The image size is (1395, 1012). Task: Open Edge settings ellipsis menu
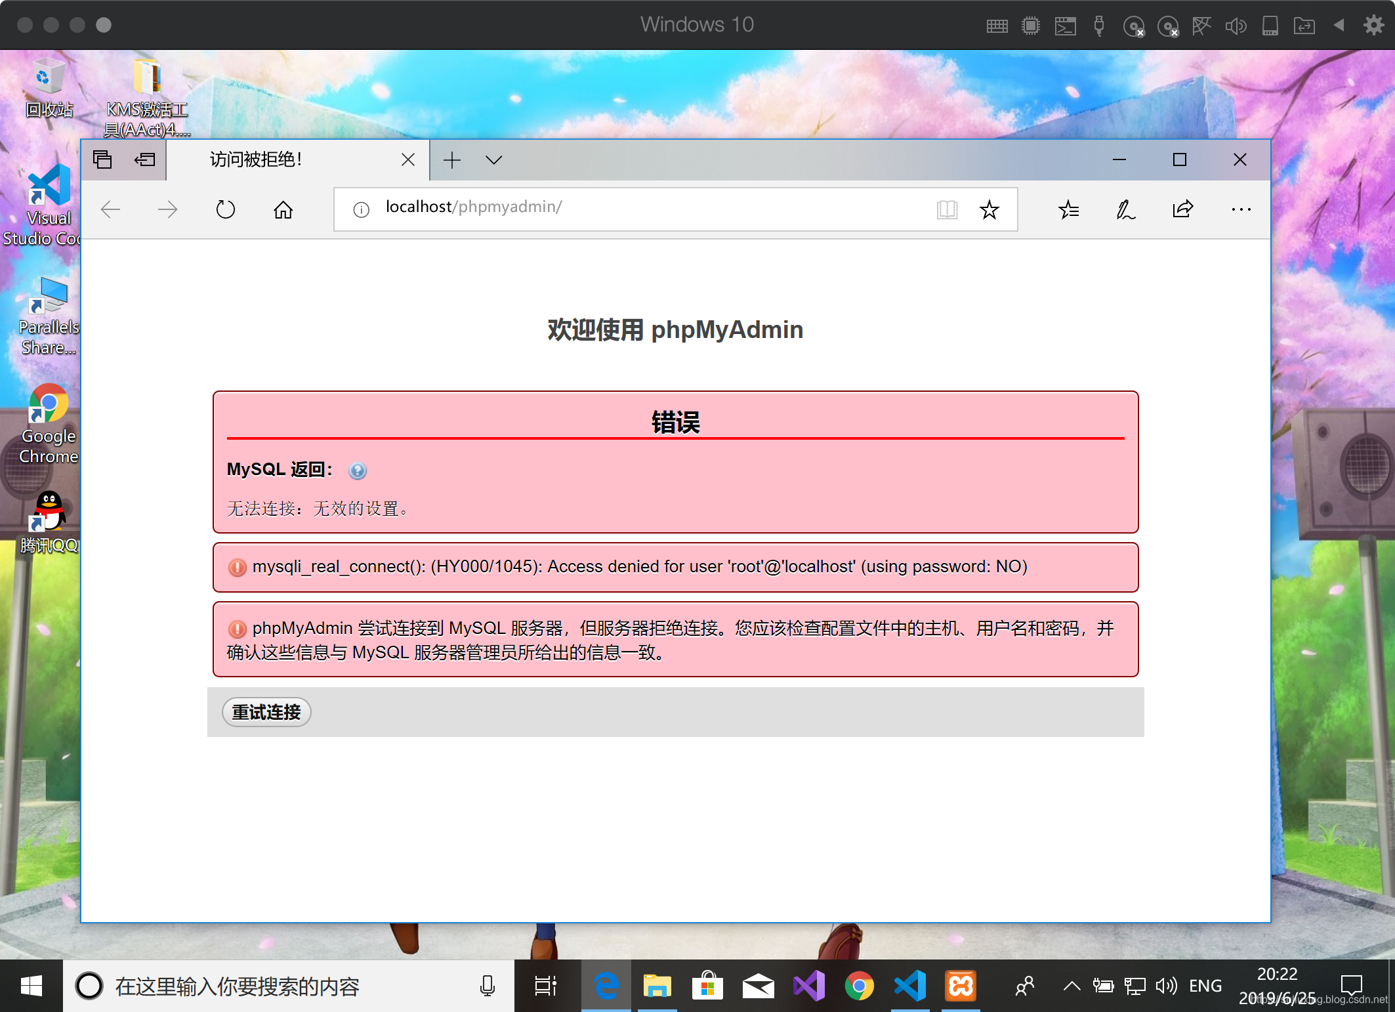tap(1240, 209)
